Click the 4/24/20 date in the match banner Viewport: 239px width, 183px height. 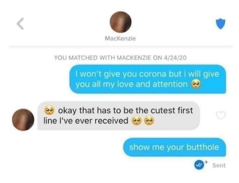[x=175, y=58]
